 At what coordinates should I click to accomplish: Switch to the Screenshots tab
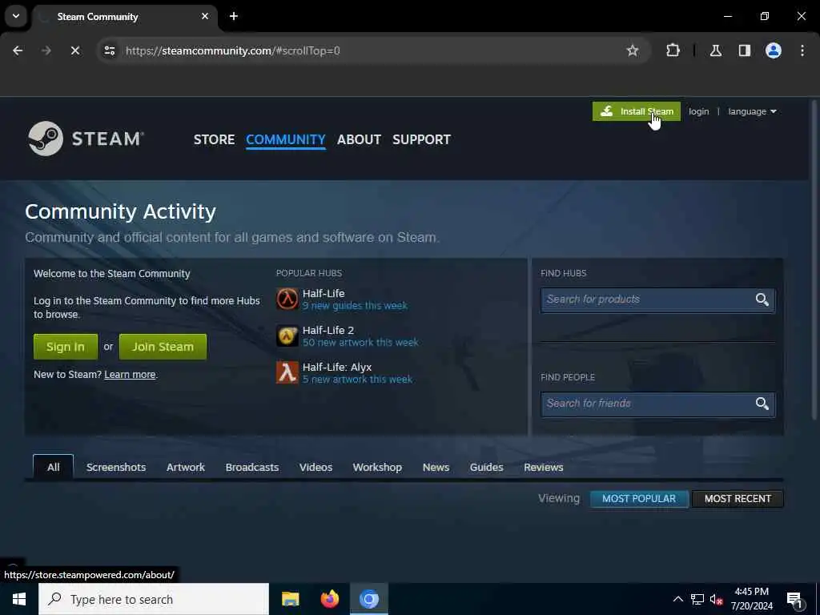click(116, 468)
